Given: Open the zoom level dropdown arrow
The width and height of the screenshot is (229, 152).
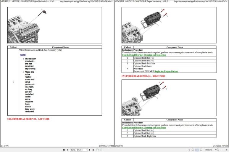Looking at the screenshot, I should pos(215,150).
